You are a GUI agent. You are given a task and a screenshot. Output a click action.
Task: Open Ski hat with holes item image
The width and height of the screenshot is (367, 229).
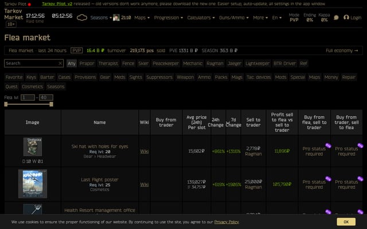33,147
